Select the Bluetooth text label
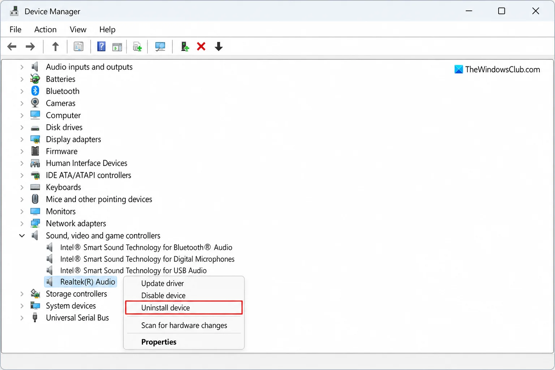Image resolution: width=555 pixels, height=370 pixels. tap(63, 91)
